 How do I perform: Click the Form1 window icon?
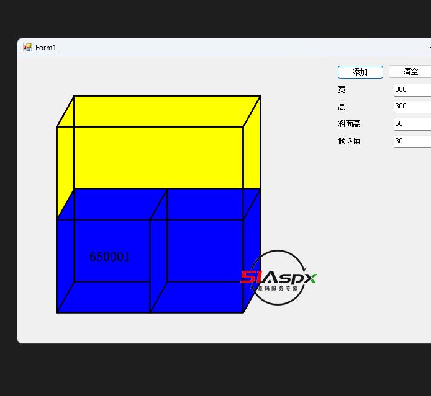pos(27,48)
